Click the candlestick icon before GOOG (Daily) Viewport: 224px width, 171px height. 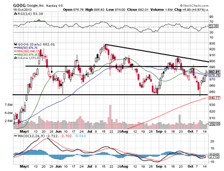click(x=15, y=44)
